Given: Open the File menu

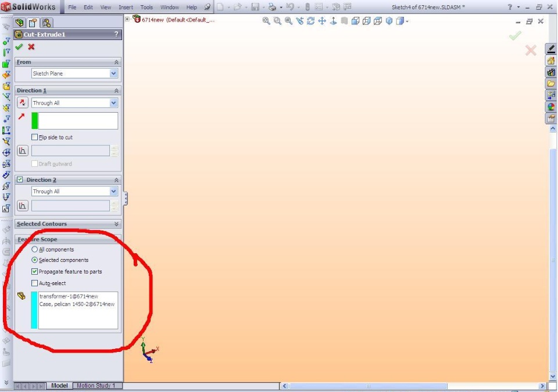Looking at the screenshot, I should pyautogui.click(x=72, y=7).
